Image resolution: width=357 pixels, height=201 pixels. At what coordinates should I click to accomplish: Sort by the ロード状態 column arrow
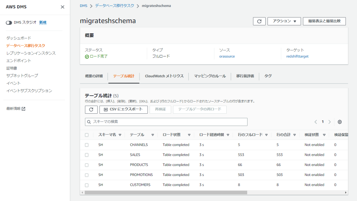pyautogui.click(x=189, y=135)
